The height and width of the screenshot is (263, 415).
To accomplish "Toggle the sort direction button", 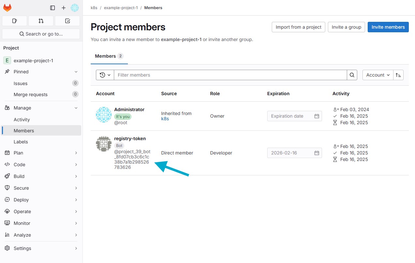I will point(398,75).
